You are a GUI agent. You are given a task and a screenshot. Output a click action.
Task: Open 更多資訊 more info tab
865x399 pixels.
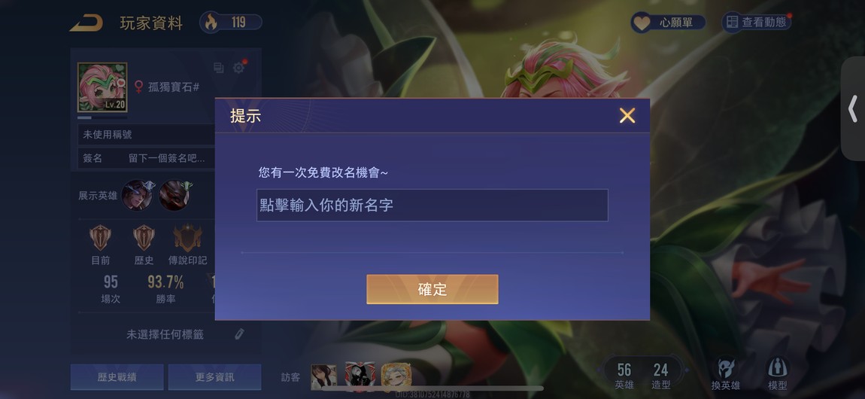pos(214,377)
